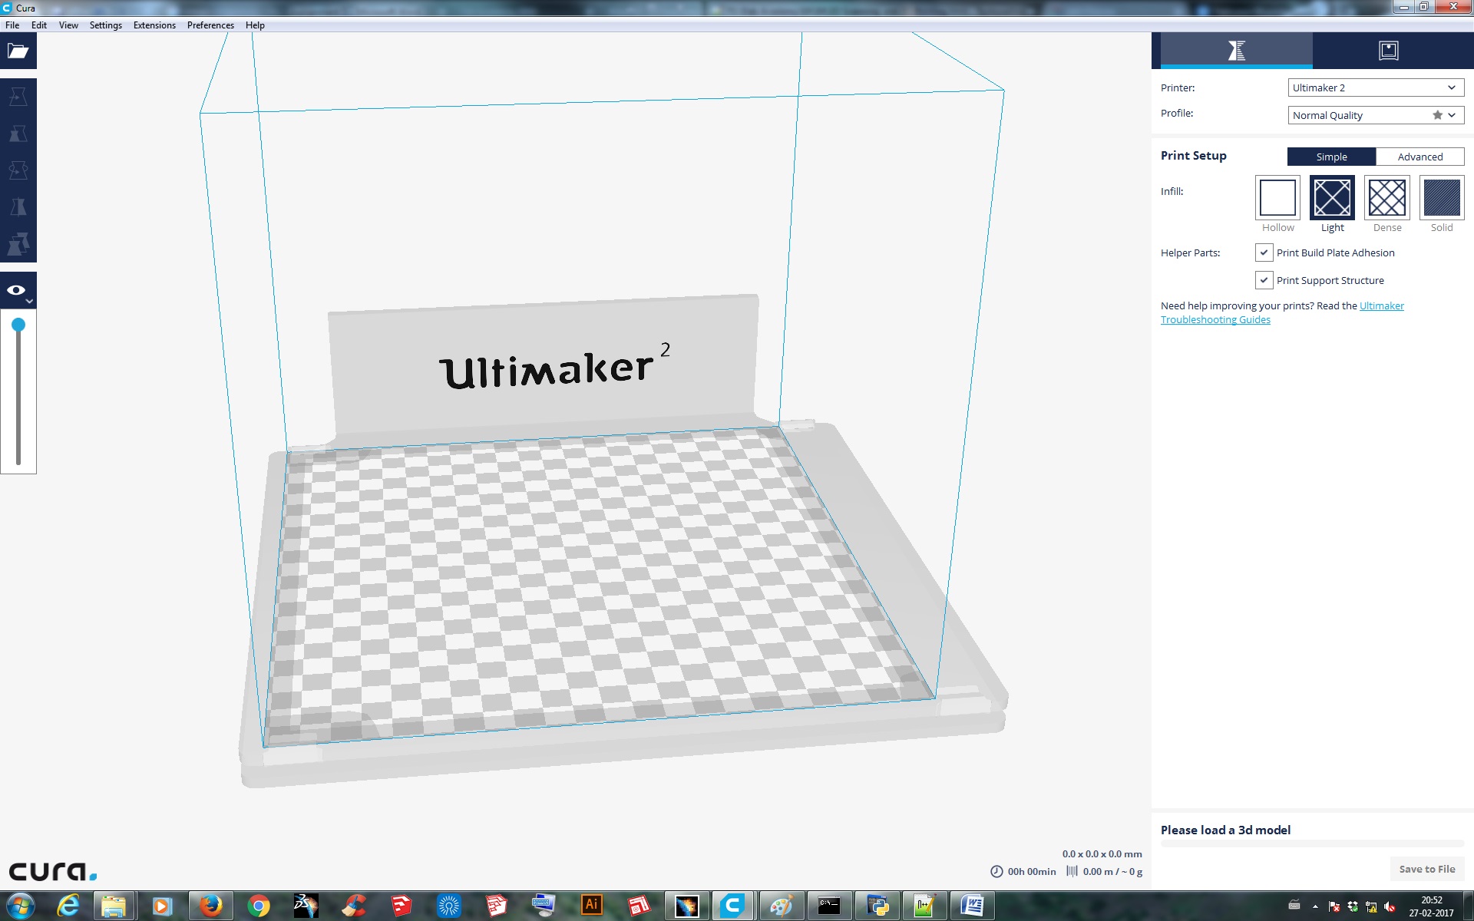Open a file with the folder icon
This screenshot has width=1474, height=921.
pos(18,51)
